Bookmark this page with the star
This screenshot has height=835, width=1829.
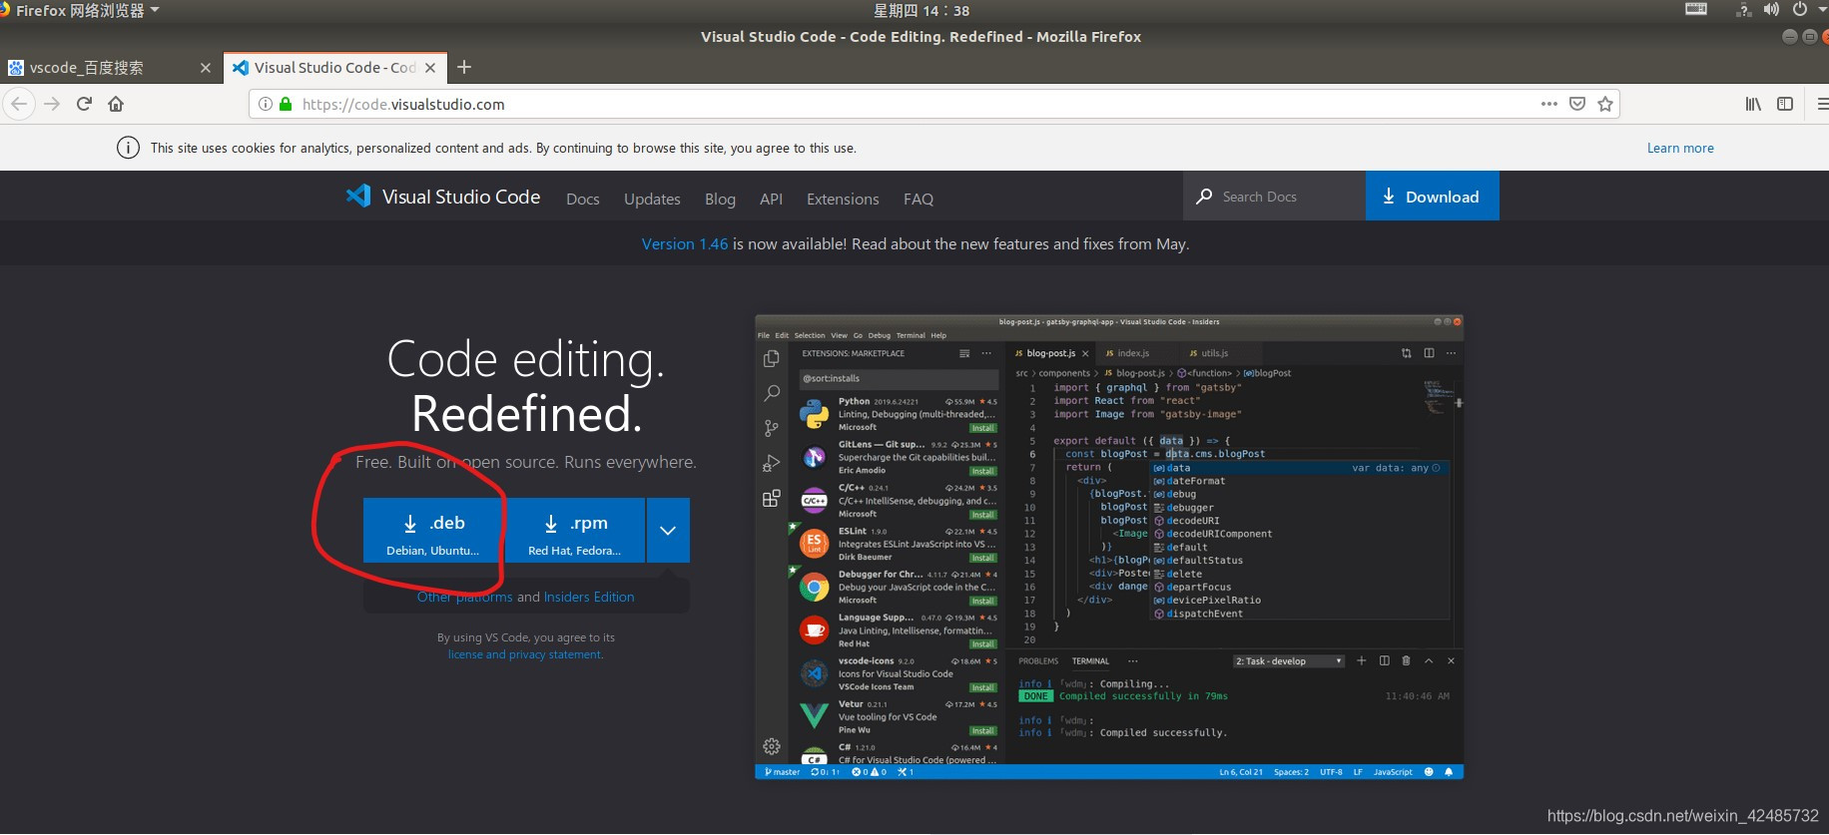(x=1605, y=104)
